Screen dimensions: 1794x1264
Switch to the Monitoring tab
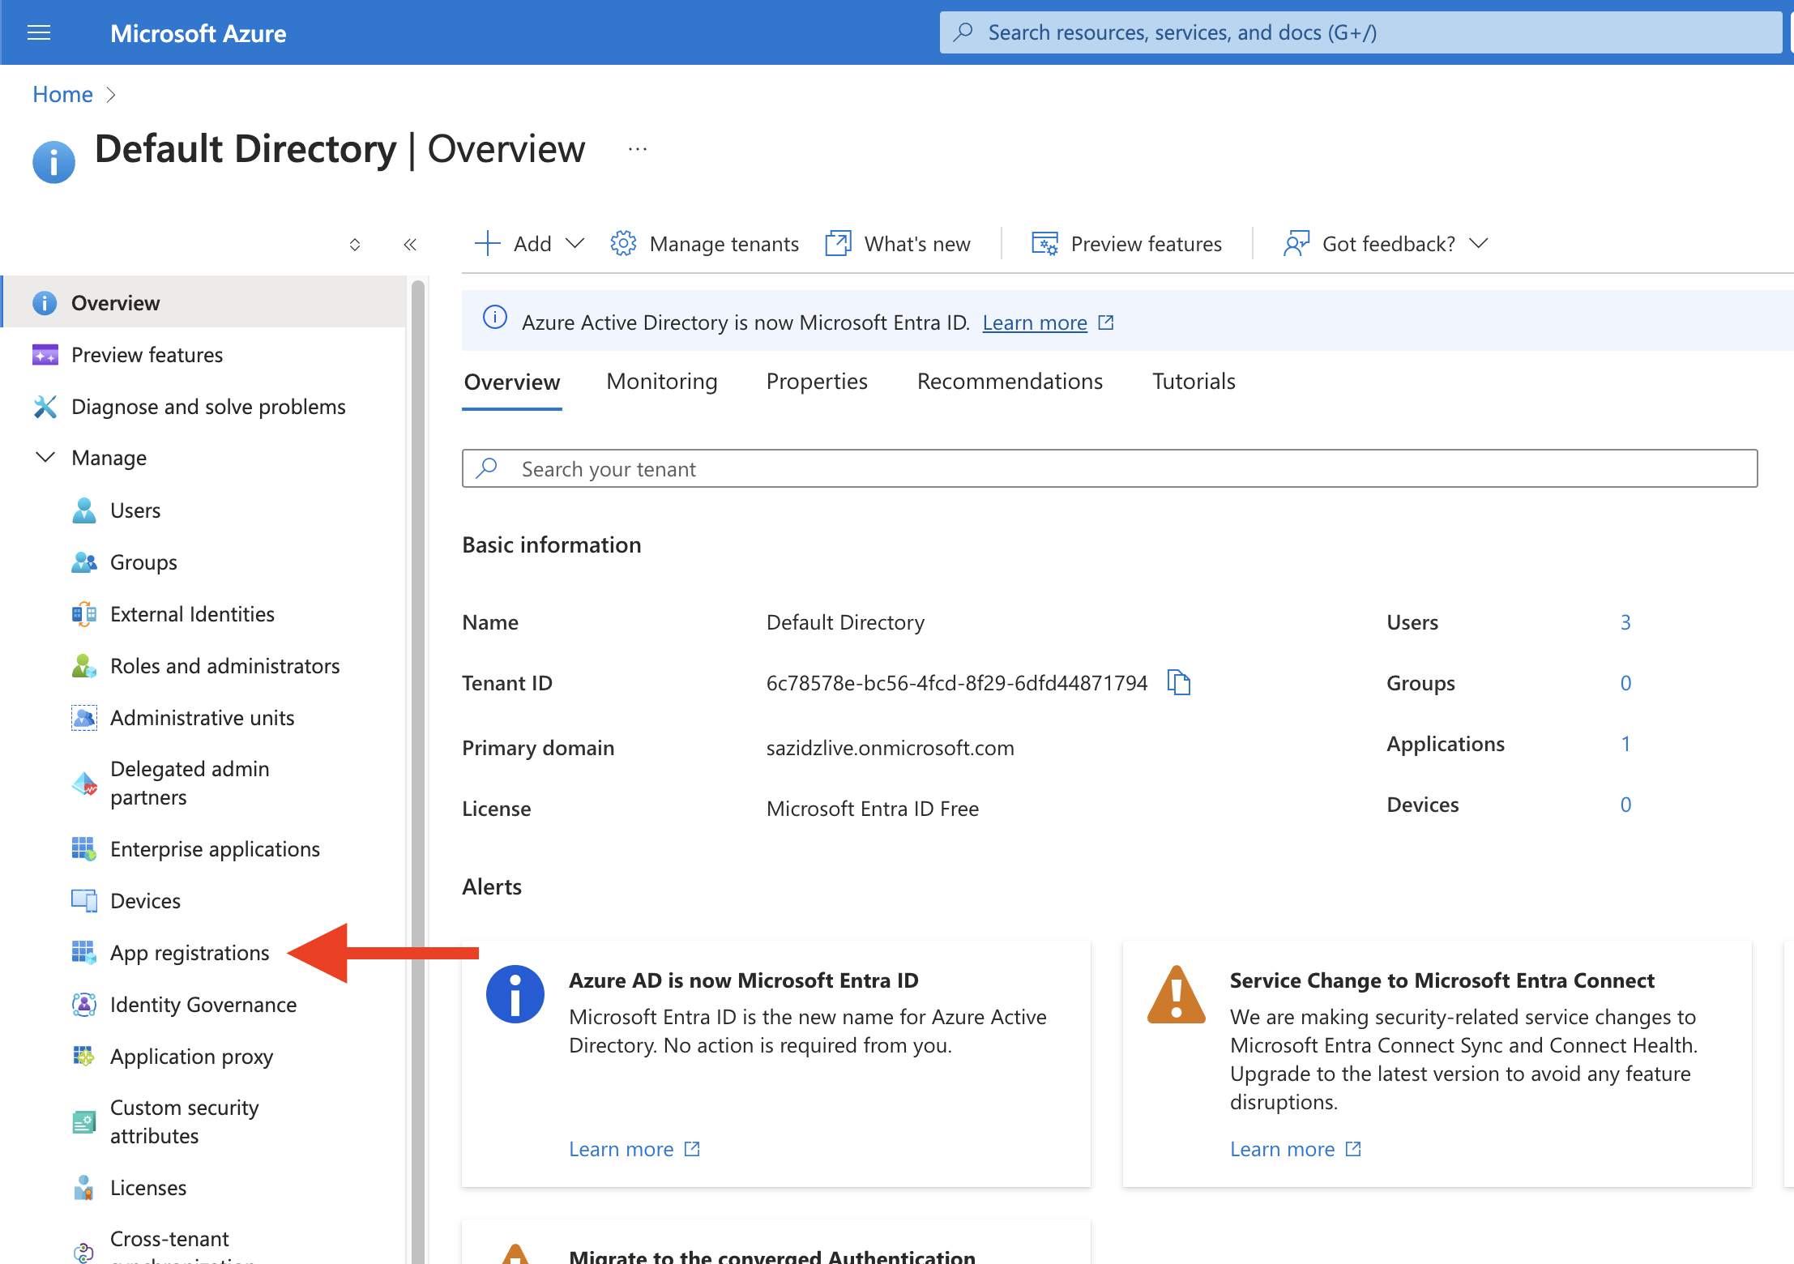coord(662,382)
